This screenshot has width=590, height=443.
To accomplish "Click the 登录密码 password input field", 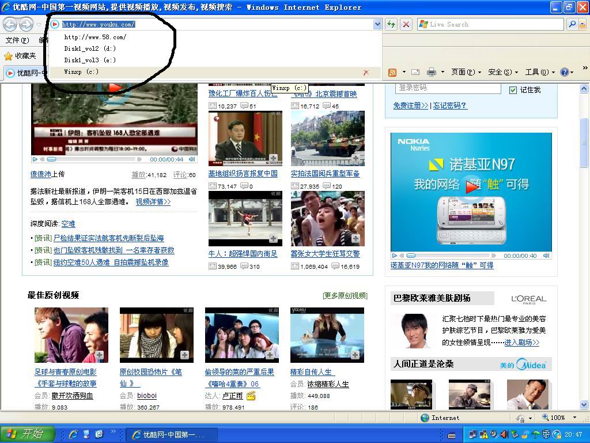I will [448, 88].
